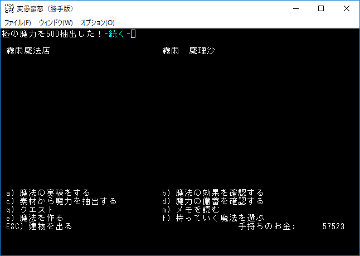The width and height of the screenshot is (360, 256).
Task: Close the 変愚蛮怒 window
Action: (347, 9)
